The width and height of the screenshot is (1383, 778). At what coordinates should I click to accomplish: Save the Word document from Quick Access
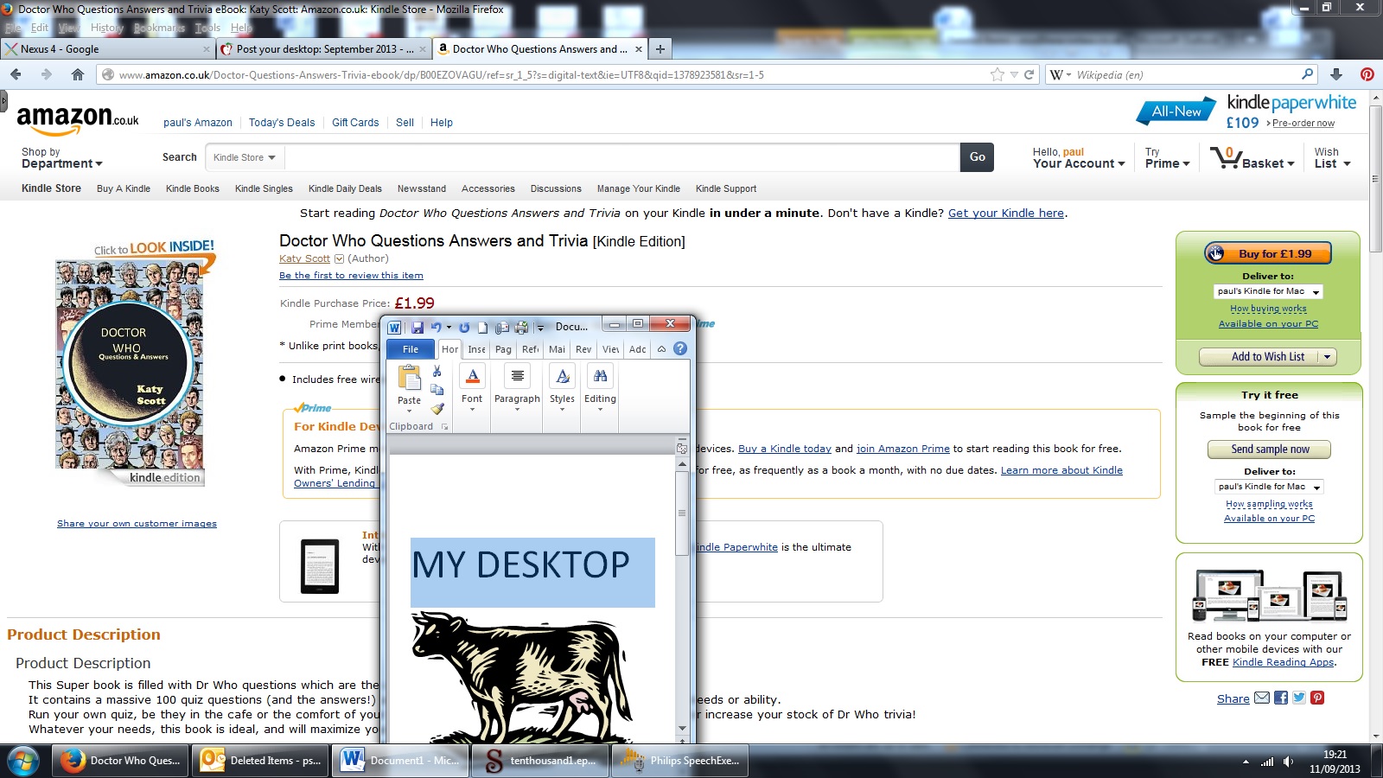pyautogui.click(x=417, y=328)
